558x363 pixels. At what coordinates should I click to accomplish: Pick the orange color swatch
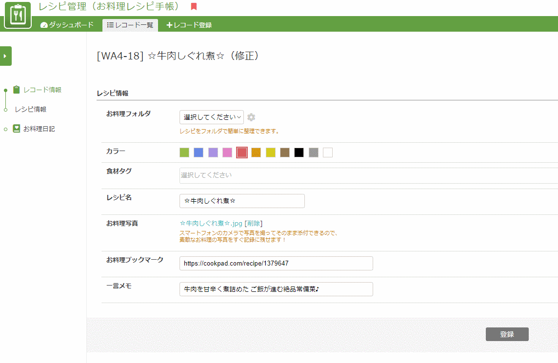(256, 153)
